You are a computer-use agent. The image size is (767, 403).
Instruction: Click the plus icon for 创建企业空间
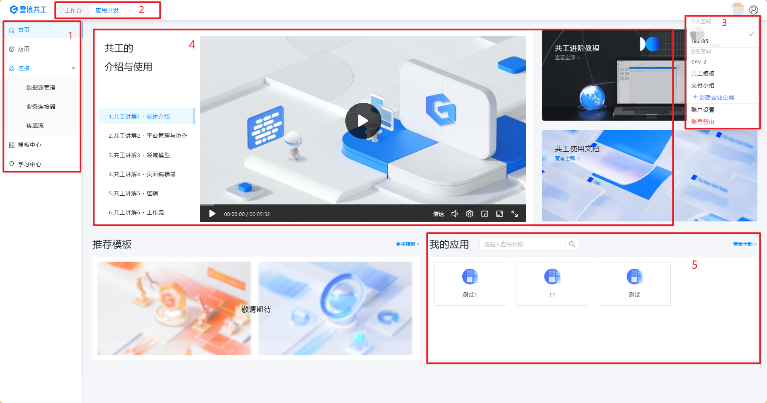(695, 97)
